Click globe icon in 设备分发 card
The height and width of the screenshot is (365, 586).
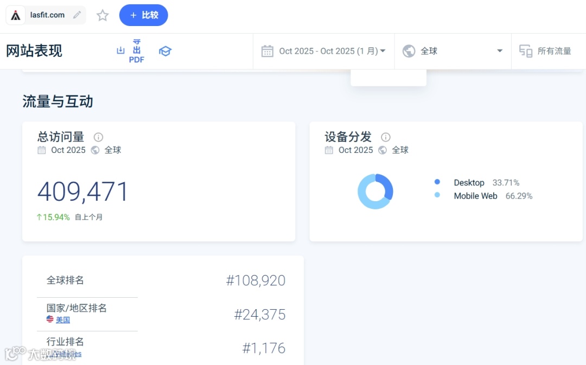(383, 150)
